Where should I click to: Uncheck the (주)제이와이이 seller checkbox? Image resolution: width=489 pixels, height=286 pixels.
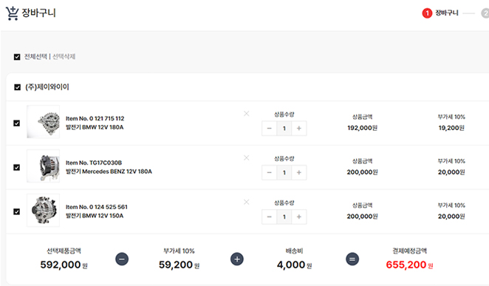pyautogui.click(x=18, y=87)
